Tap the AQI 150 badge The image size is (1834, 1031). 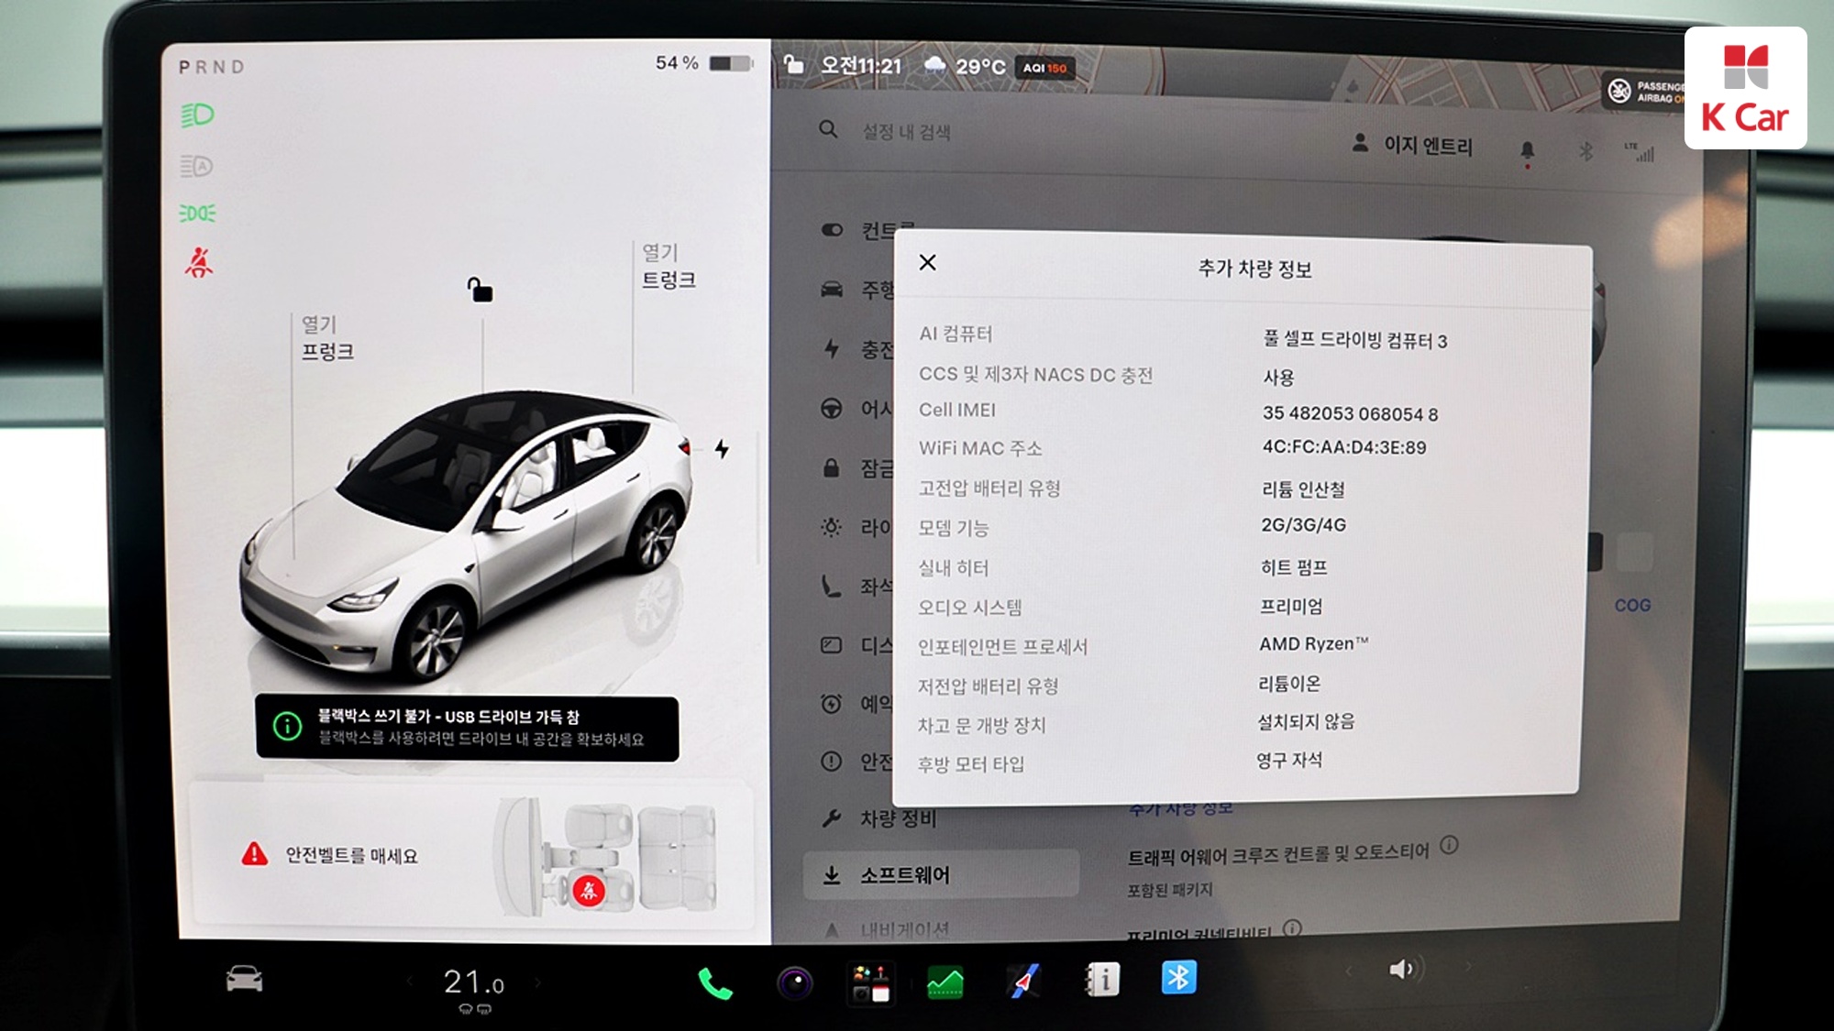coord(1044,68)
